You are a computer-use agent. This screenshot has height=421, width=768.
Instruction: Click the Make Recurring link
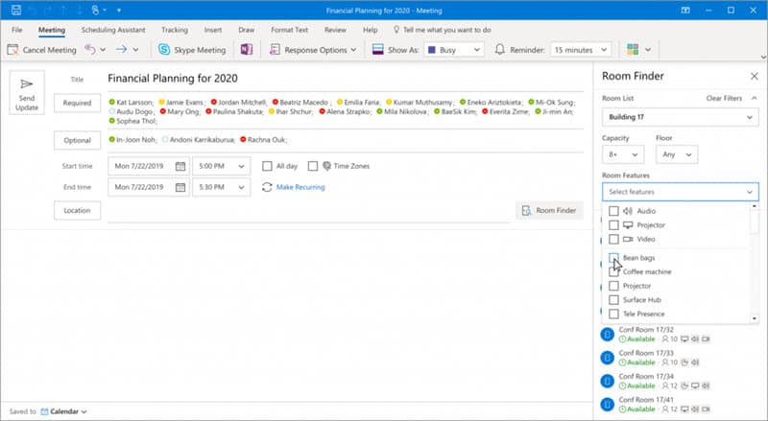coord(300,187)
